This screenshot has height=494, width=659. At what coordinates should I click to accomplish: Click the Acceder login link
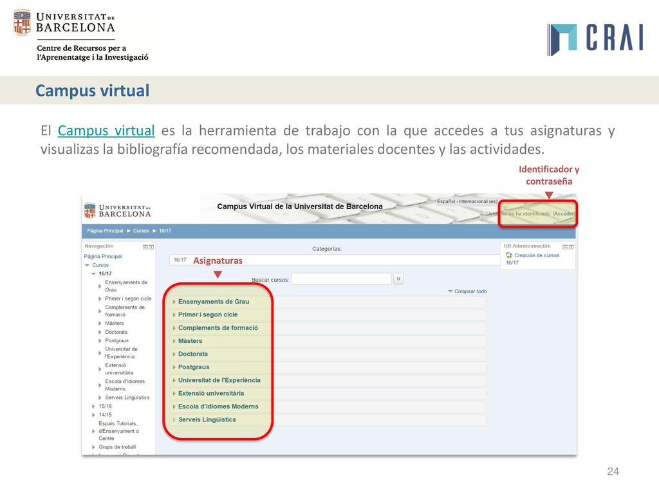pos(564,214)
